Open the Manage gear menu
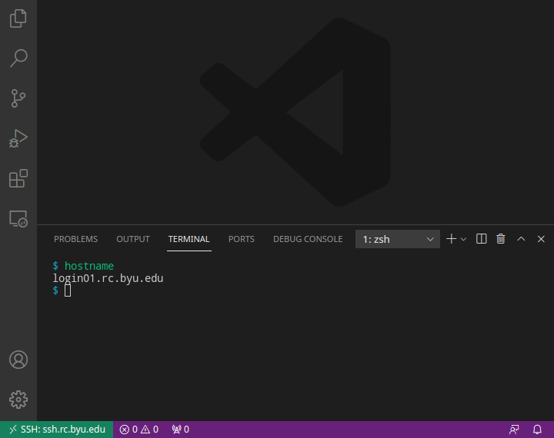 pos(18,400)
